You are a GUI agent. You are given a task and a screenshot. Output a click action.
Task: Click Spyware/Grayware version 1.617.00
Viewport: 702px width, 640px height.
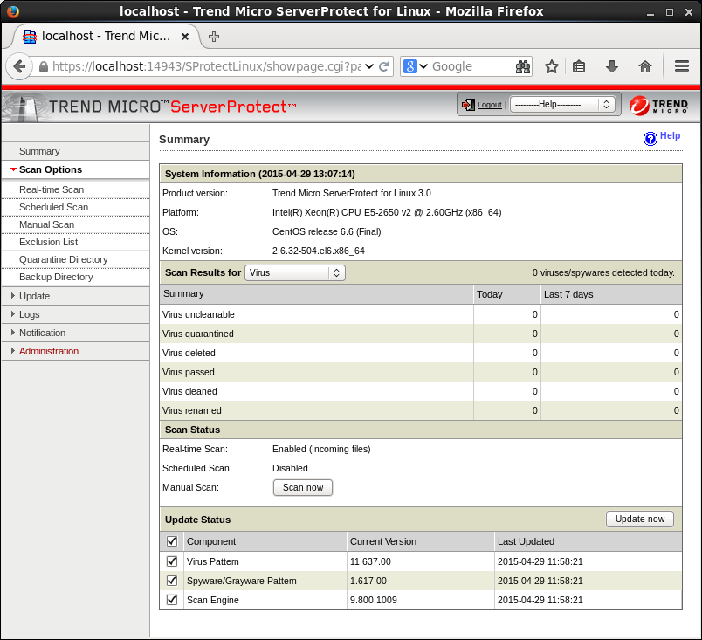tap(368, 581)
